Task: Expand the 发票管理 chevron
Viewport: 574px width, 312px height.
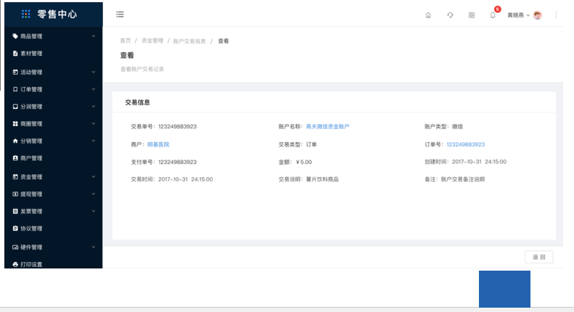Action: pos(94,211)
